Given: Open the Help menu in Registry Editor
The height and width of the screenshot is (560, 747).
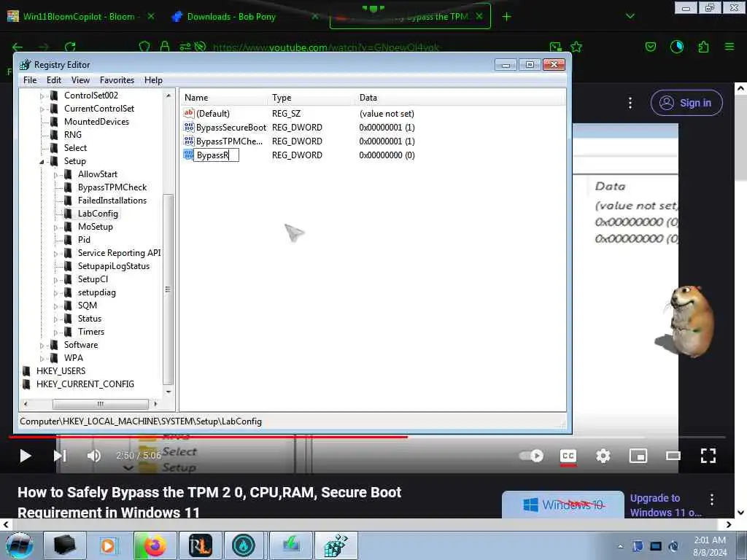Looking at the screenshot, I should (x=153, y=80).
